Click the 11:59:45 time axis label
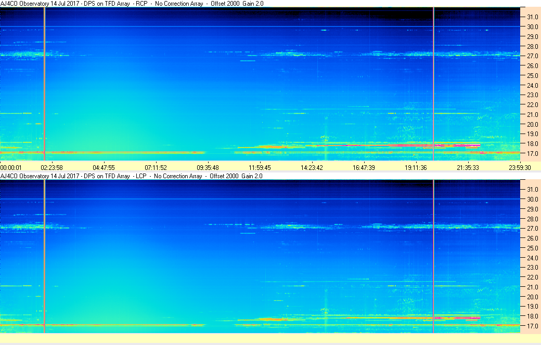Screen dimensions: 541x345 [x=260, y=168]
